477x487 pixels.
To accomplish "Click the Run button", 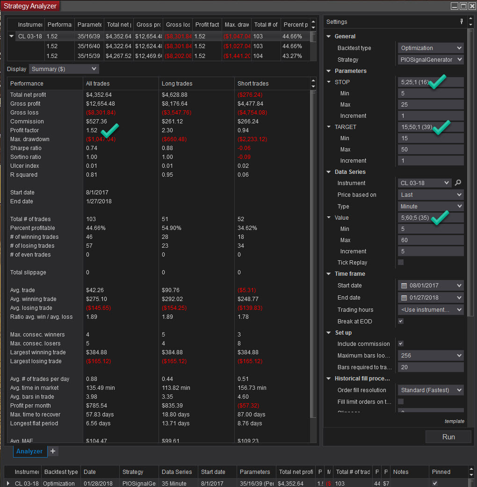I will point(448,437).
